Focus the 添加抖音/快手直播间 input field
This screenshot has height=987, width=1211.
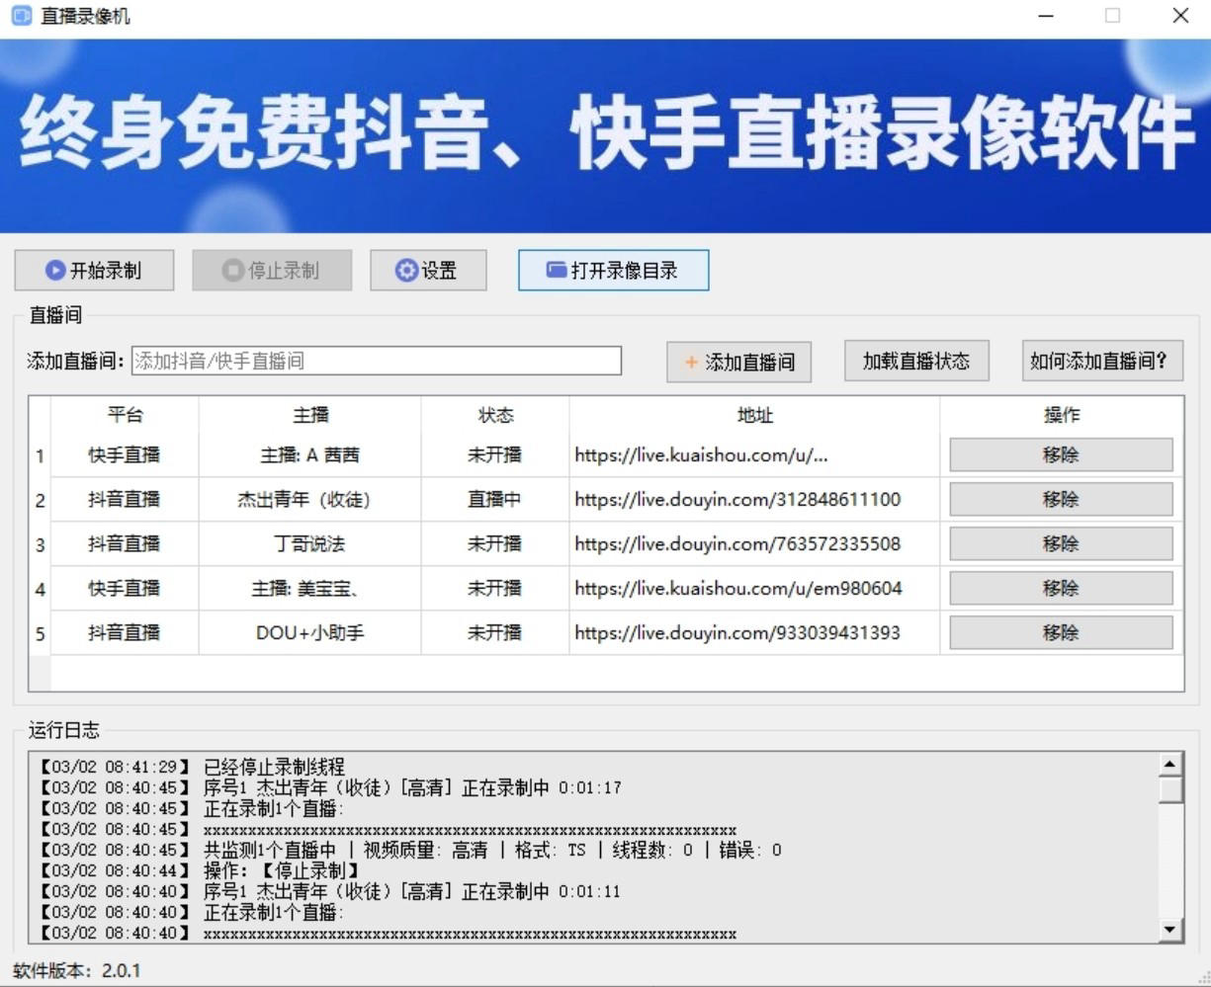pos(377,361)
